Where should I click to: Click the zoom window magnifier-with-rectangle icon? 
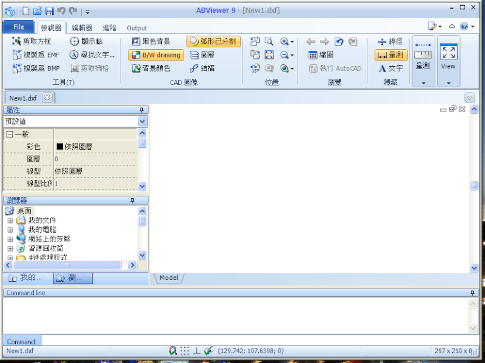click(x=269, y=41)
